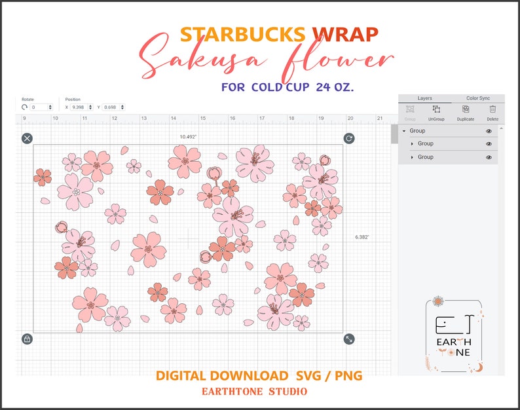Adjust the Y position stepper arrows
Screen dimensions: 520x410
pos(122,107)
